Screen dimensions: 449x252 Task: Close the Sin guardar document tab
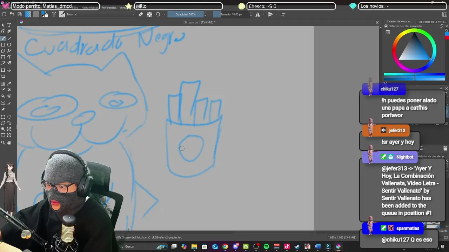377,22
